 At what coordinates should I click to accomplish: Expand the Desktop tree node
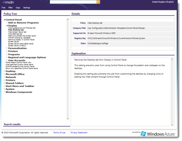(x=4, y=71)
